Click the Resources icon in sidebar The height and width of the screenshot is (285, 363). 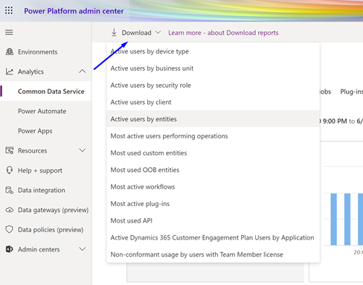tap(10, 150)
